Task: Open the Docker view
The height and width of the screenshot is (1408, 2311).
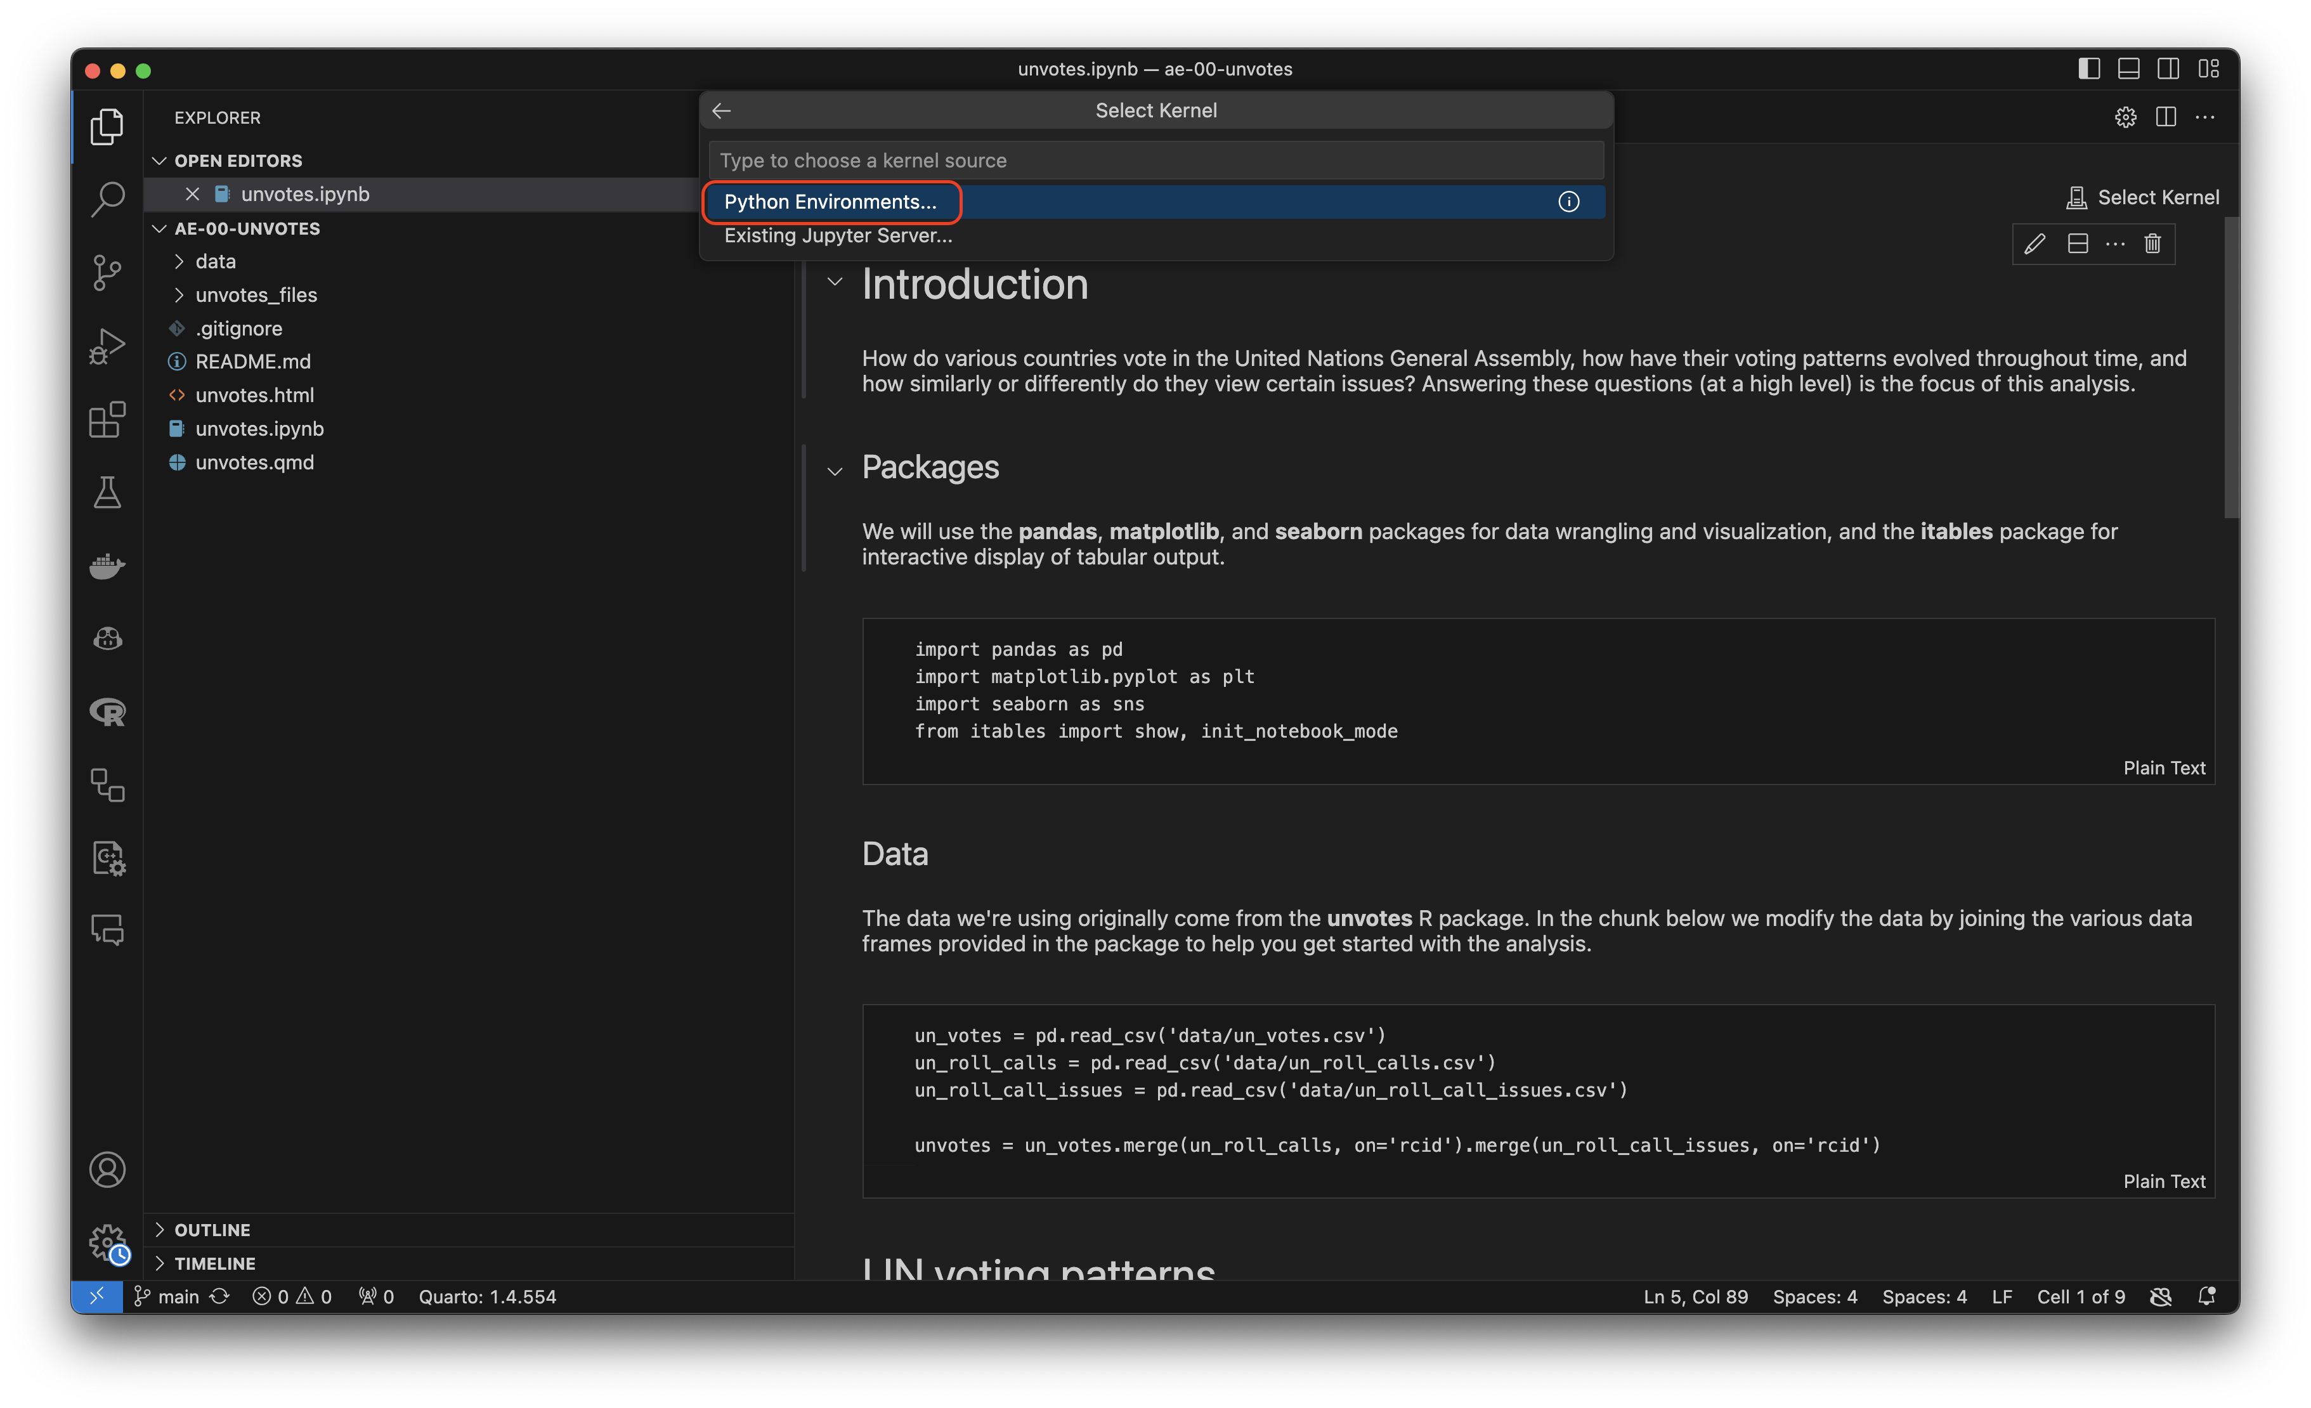Action: click(x=107, y=566)
